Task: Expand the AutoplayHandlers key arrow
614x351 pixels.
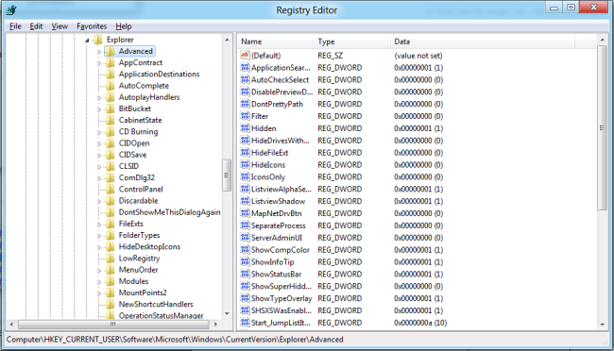Action: point(99,98)
